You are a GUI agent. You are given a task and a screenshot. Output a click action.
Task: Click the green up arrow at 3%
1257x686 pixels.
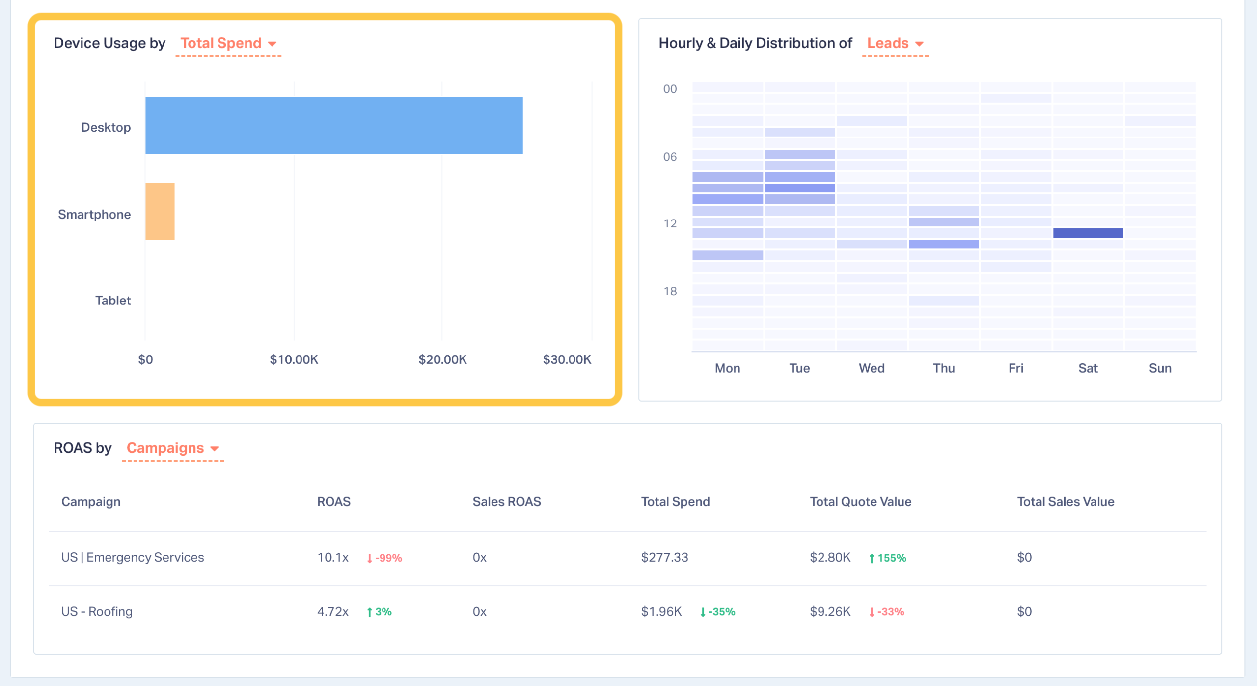370,612
